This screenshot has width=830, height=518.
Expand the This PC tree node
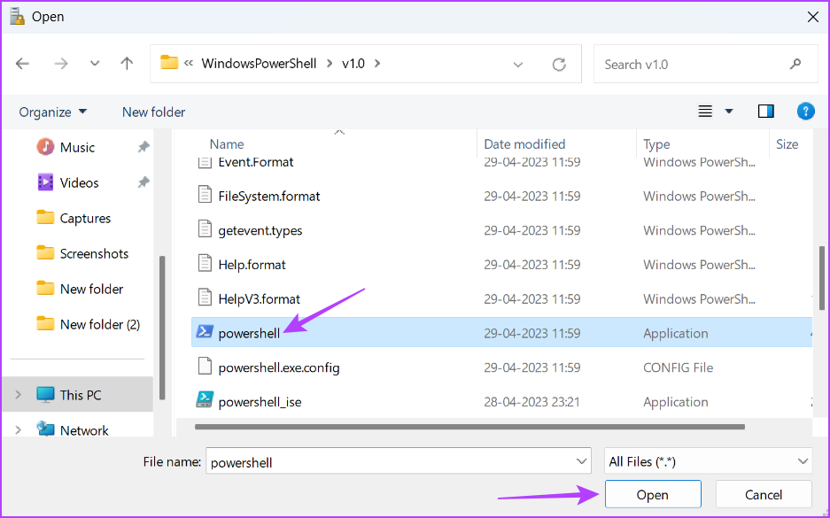tap(18, 395)
